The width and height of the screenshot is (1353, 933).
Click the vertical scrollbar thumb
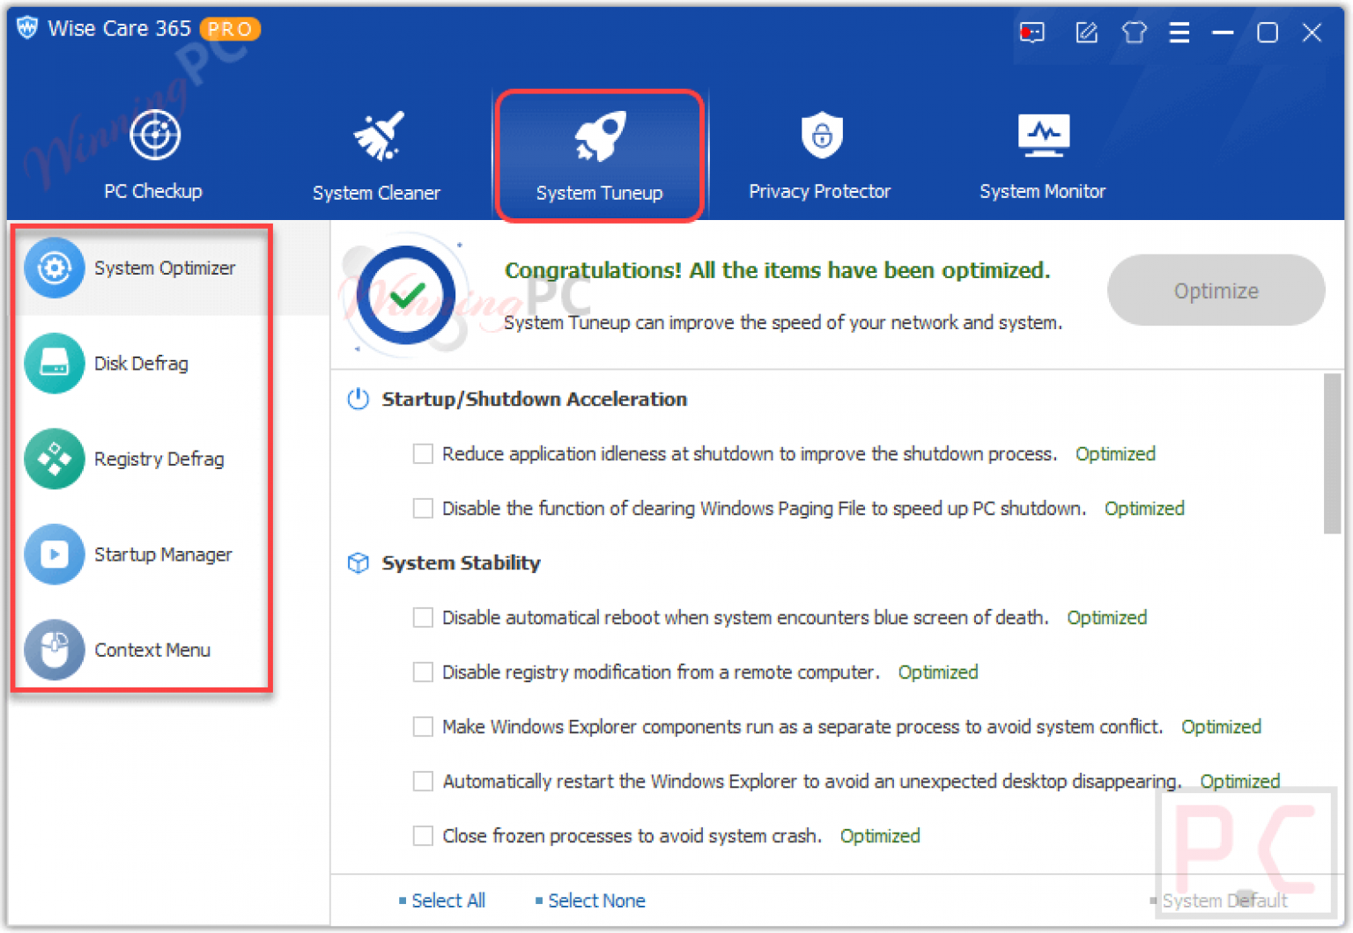coord(1332,453)
